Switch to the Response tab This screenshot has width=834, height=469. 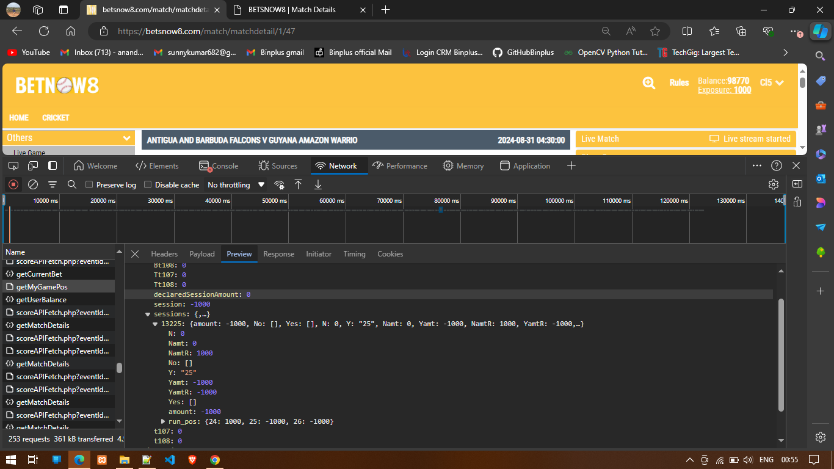click(x=278, y=254)
